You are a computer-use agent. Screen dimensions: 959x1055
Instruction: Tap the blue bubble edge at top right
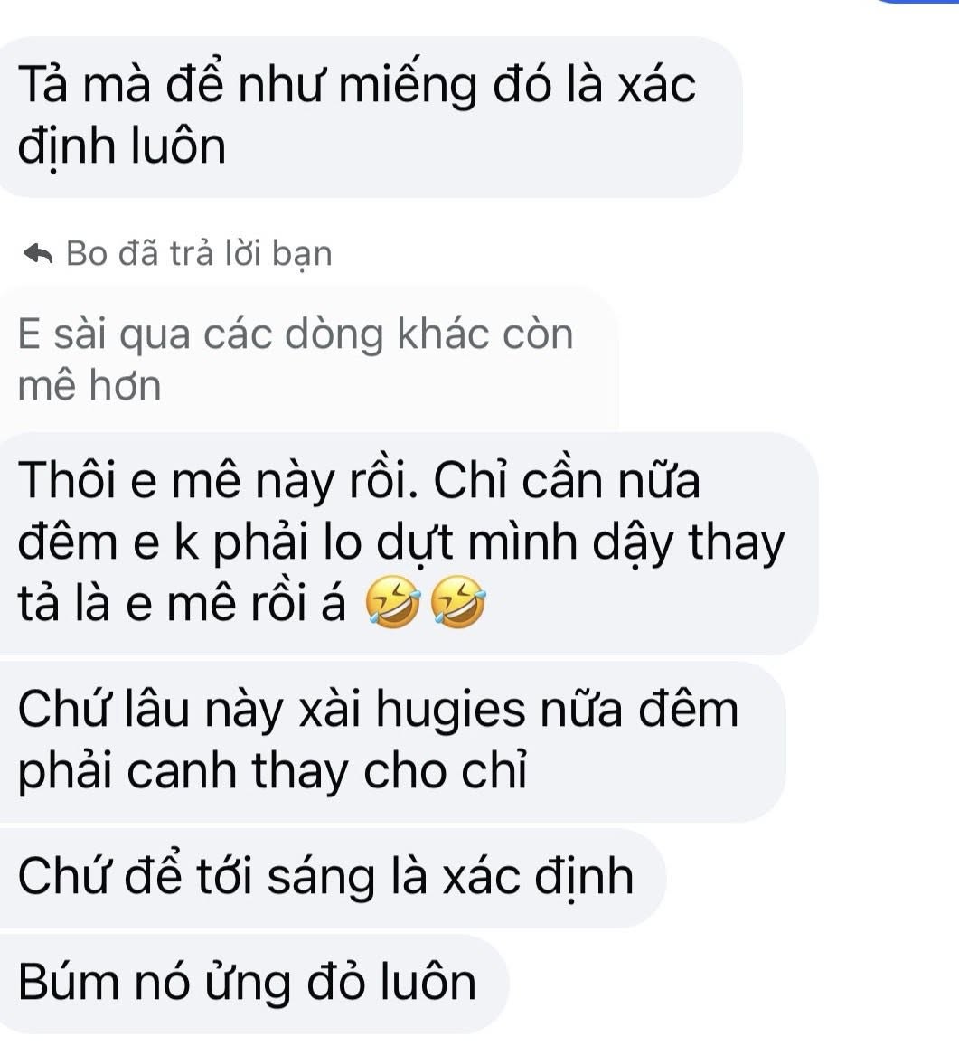917,1
